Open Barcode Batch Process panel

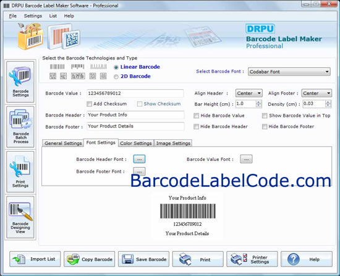click(20, 127)
